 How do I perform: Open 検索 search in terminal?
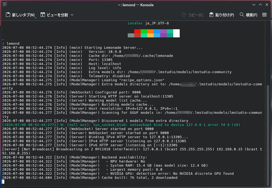point(248,15)
